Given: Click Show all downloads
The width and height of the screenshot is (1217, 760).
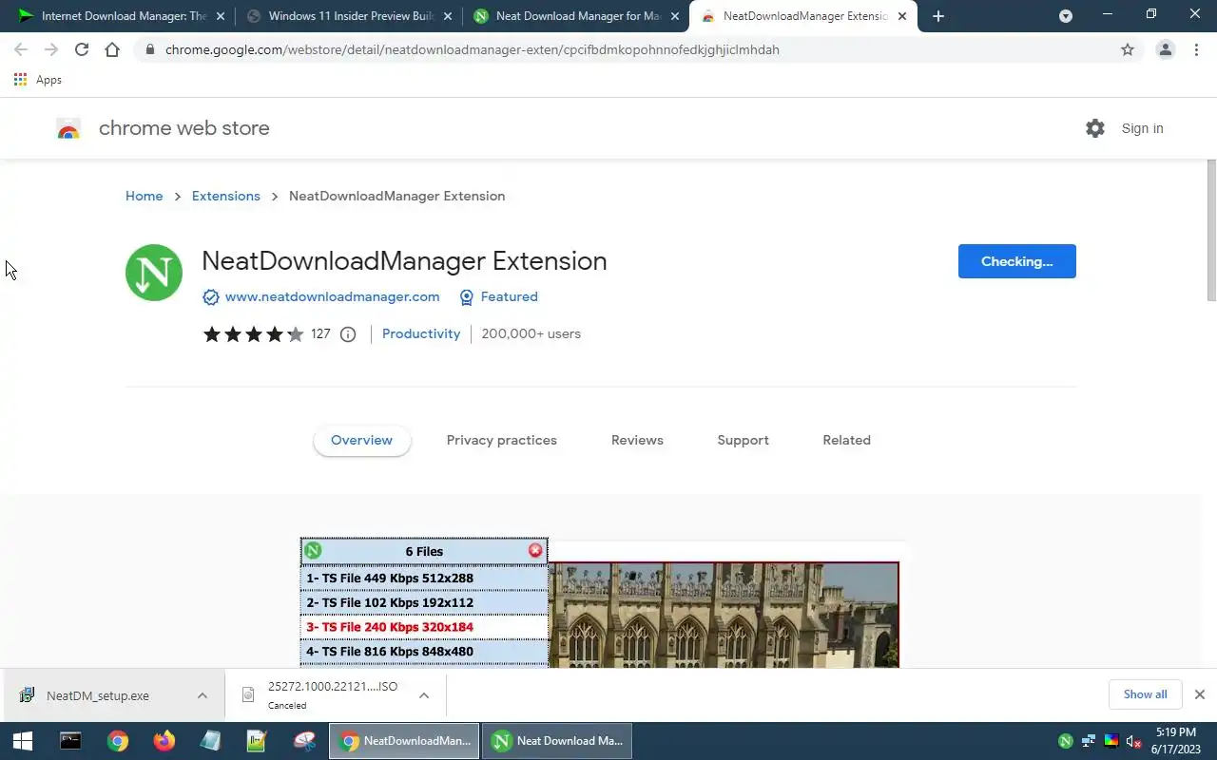Looking at the screenshot, I should 1145,694.
